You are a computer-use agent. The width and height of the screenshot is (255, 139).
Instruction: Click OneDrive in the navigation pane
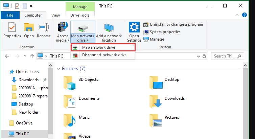click(21, 123)
